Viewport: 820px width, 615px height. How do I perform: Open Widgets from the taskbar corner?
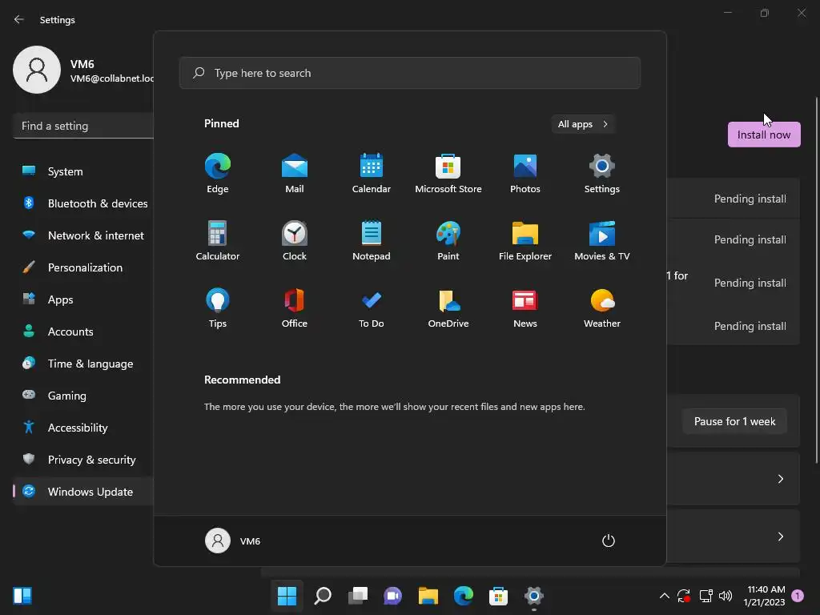[22, 596]
